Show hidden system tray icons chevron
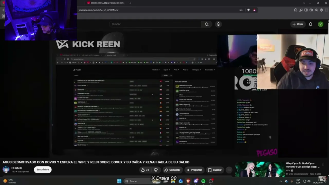Image resolution: width=329 pixels, height=185 pixels. tap(281, 181)
